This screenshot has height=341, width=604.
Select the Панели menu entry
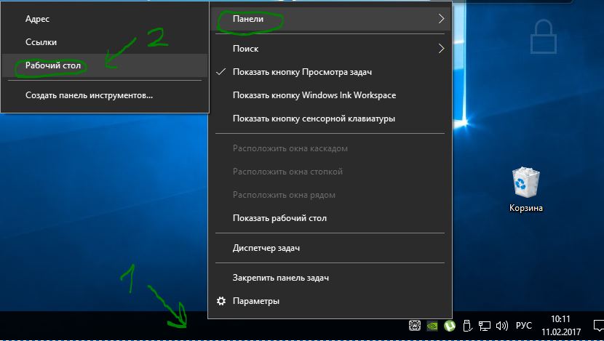click(330, 18)
